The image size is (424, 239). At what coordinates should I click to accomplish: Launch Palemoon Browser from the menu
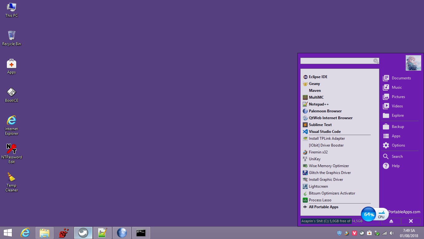(x=325, y=111)
